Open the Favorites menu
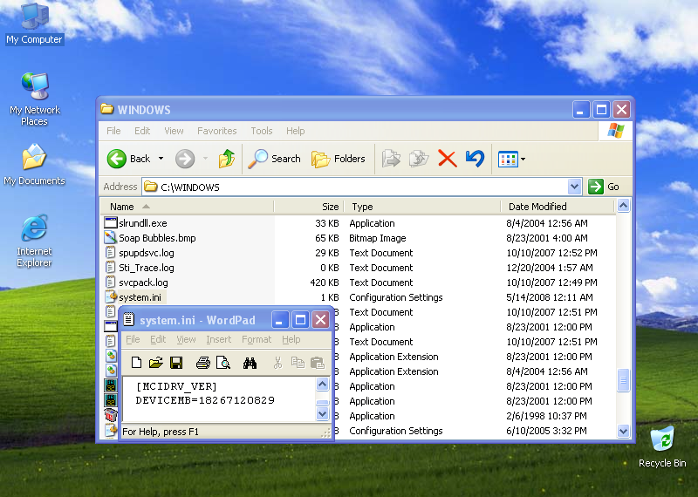Viewport: 698px width, 497px height. [x=216, y=131]
